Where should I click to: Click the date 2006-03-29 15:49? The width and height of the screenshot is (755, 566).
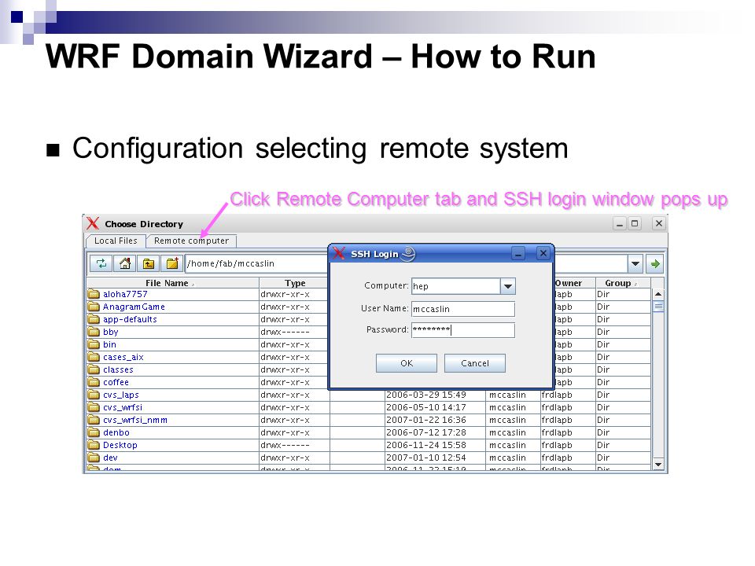click(x=426, y=395)
